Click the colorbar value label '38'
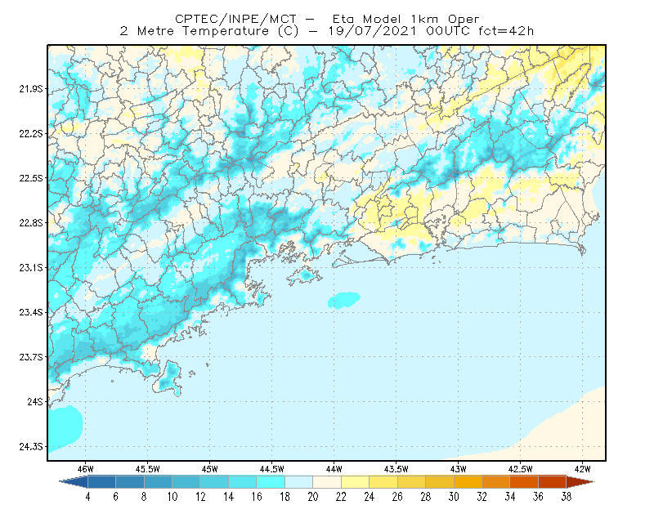The image size is (654, 505). point(566,497)
